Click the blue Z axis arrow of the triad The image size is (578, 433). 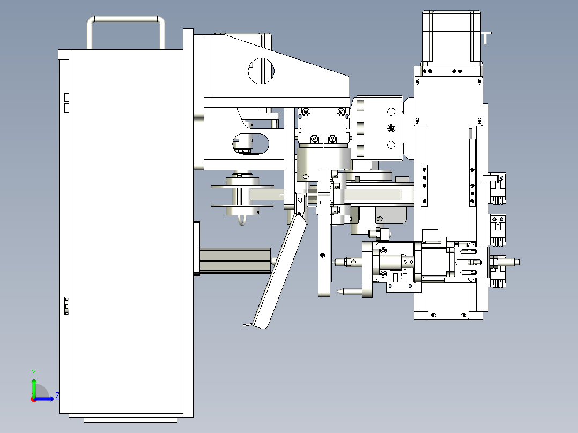click(x=45, y=399)
